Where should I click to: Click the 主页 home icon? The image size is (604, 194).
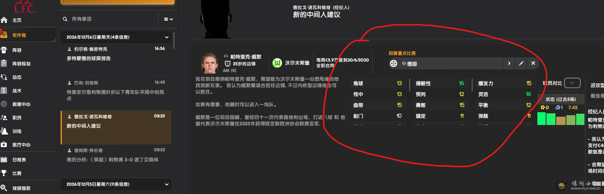(x=4, y=20)
